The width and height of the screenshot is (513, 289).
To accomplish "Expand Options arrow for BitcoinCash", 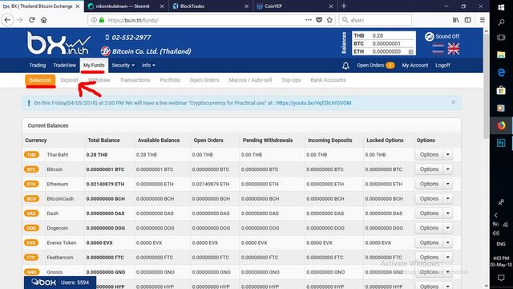I will (448, 198).
